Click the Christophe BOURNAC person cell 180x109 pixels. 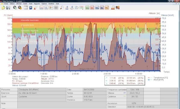pos(42,90)
